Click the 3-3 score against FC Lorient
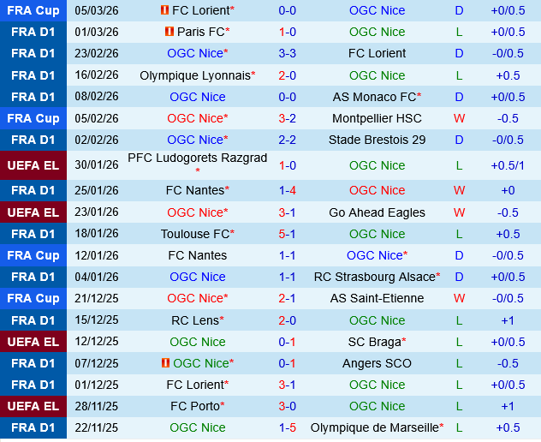Image resolution: width=541 pixels, height=442 pixels. click(287, 53)
